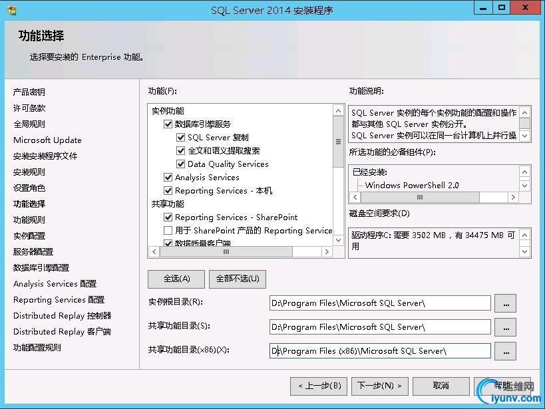Click down arrow of feature list scrollbar
The width and height of the screenshot is (545, 409).
338,240
